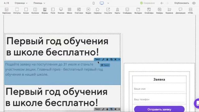Open wrench settings of highlighted text block
Viewport: 199px width, 112px height.
point(103,59)
